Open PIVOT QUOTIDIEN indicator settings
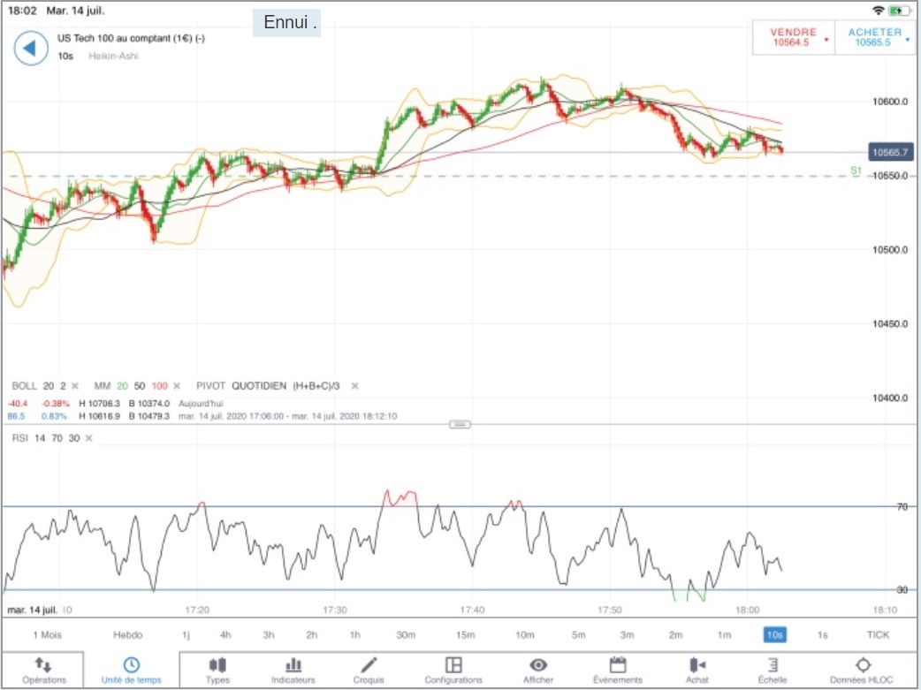 [268, 386]
